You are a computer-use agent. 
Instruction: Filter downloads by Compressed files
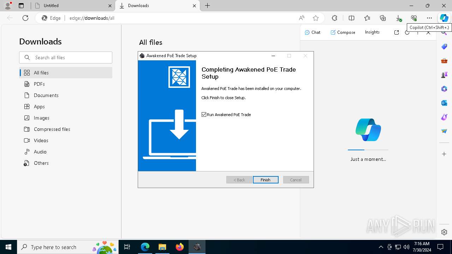[66, 129]
